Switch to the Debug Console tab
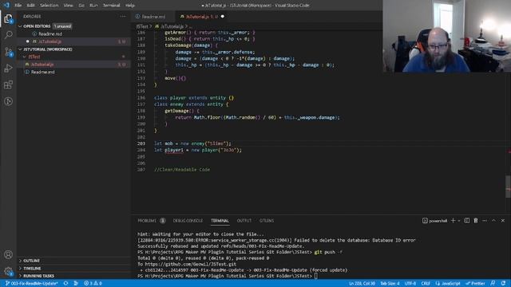Viewport: 511px width, 287px height. coord(188,221)
